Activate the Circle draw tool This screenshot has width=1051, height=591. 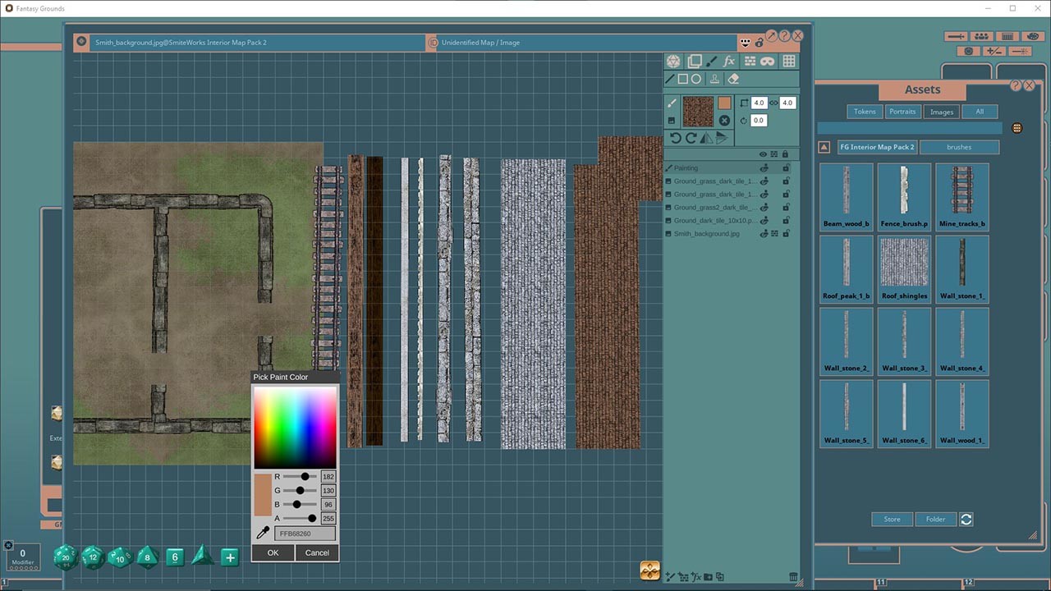coord(695,78)
